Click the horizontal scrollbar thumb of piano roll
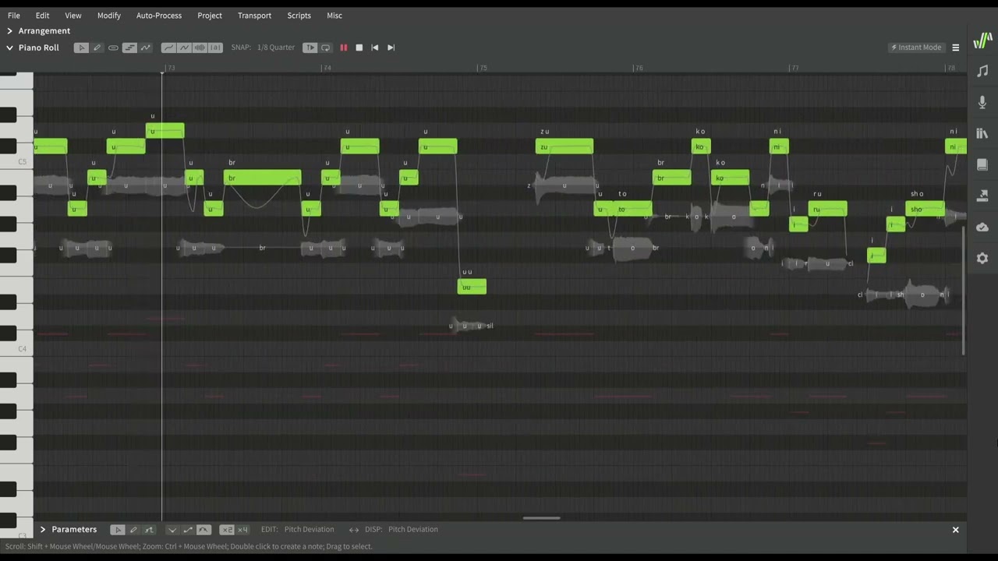Viewport: 998px width, 561px height. [x=542, y=518]
